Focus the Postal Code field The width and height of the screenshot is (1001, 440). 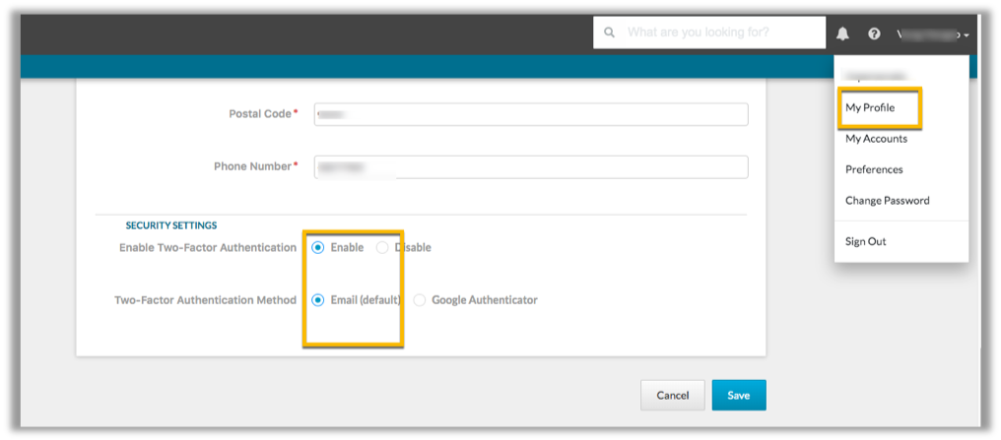tap(531, 114)
